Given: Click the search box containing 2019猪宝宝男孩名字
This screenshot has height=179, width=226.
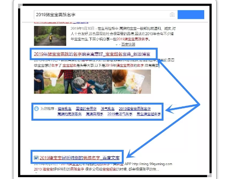Looking at the screenshot, I should tap(106, 15).
